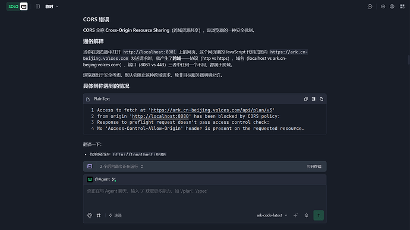This screenshot has width=410, height=230.
Task: Click 打开终端 open terminal button
Action: pyautogui.click(x=314, y=167)
